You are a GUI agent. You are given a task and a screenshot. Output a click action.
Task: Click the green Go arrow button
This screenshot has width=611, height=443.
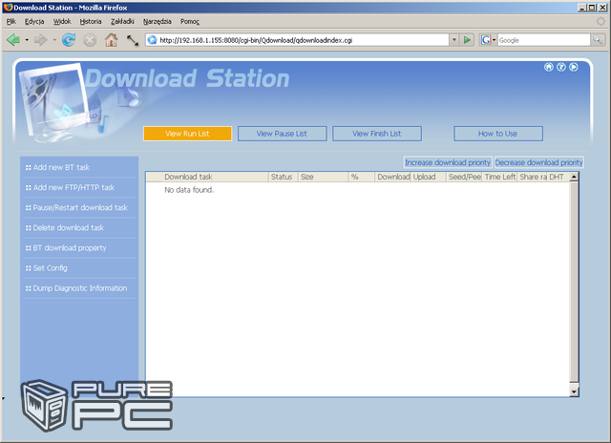(467, 40)
